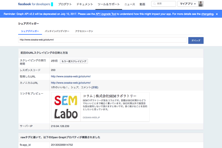The height and width of the screenshot is (148, 222).
Task: Click the 前回のURLスクレイピングの日時と方法 header
Action: (44, 53)
